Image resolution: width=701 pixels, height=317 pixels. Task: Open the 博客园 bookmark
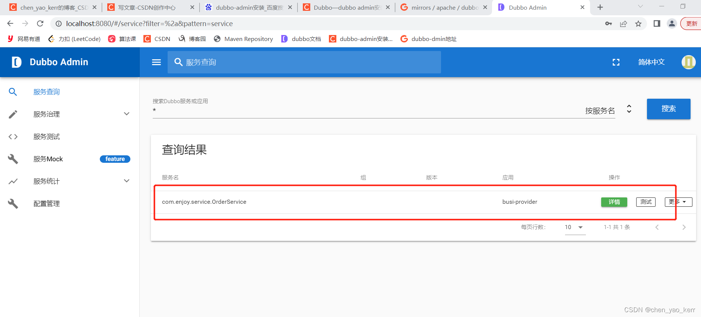click(192, 39)
